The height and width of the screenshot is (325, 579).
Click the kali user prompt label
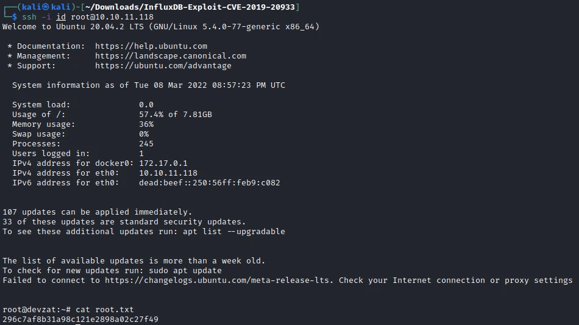pos(40,7)
